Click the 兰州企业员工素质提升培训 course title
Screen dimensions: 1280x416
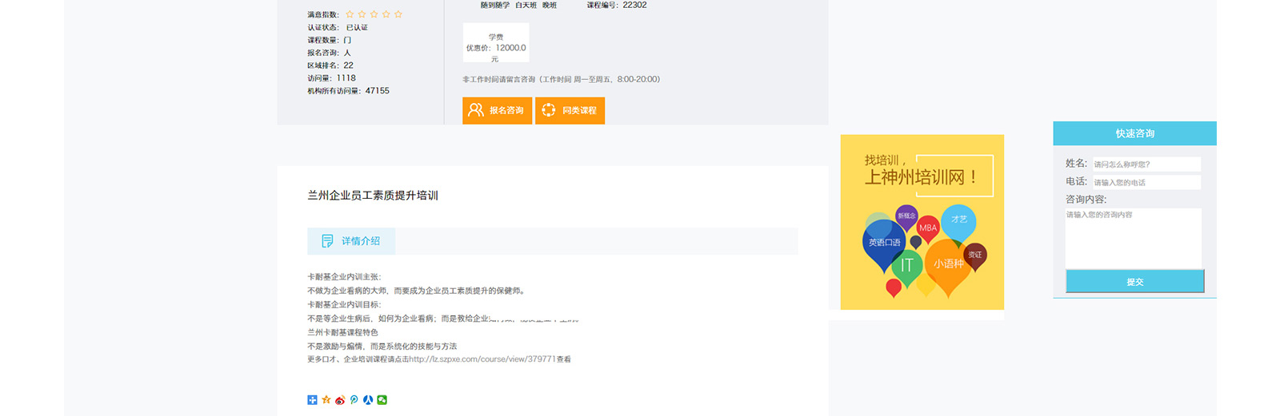[x=373, y=196]
